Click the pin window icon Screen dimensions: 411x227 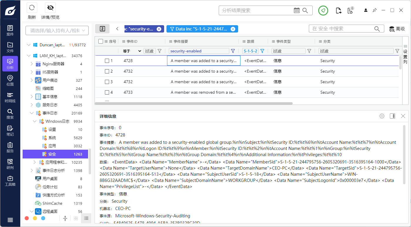coord(375,10)
